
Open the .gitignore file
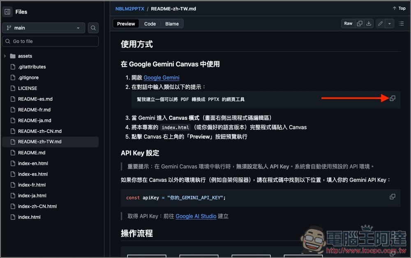28,77
